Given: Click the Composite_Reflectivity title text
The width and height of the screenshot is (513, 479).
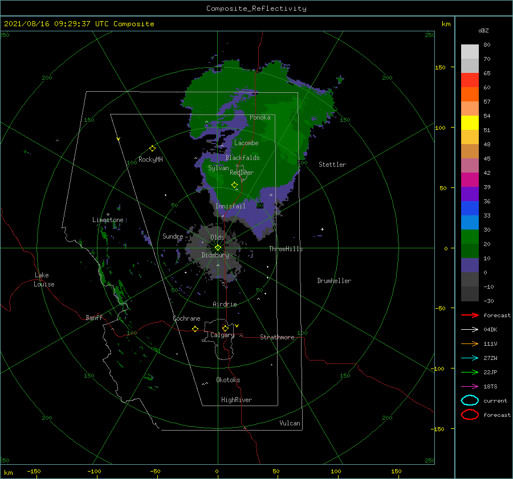Looking at the screenshot, I should coord(256,9).
